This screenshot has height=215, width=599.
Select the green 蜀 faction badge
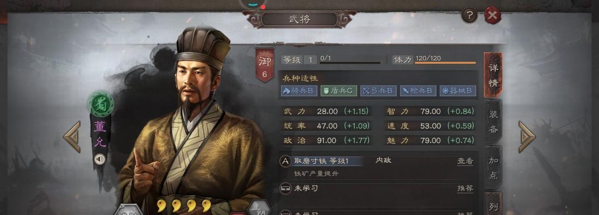coord(101,104)
